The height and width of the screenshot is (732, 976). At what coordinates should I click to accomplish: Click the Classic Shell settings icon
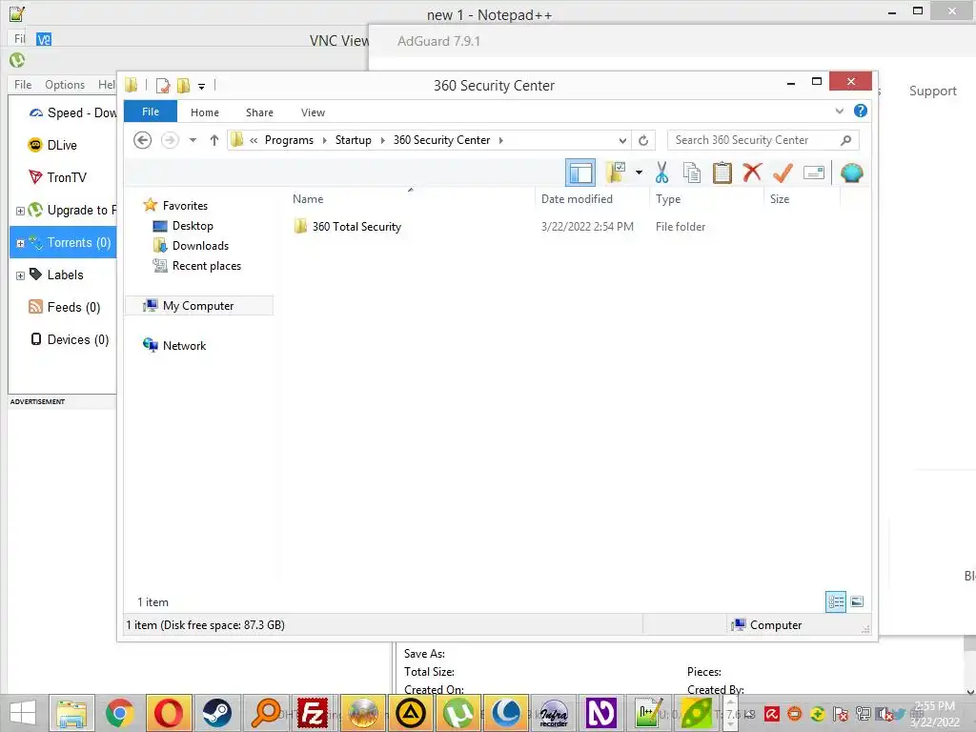click(x=851, y=173)
